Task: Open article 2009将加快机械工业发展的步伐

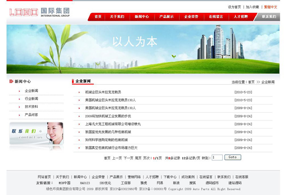Action: [108, 116]
